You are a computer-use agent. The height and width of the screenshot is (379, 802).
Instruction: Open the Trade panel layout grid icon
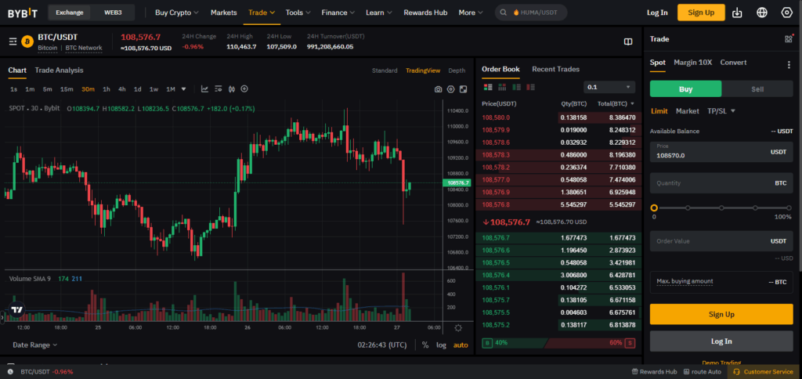point(788,39)
